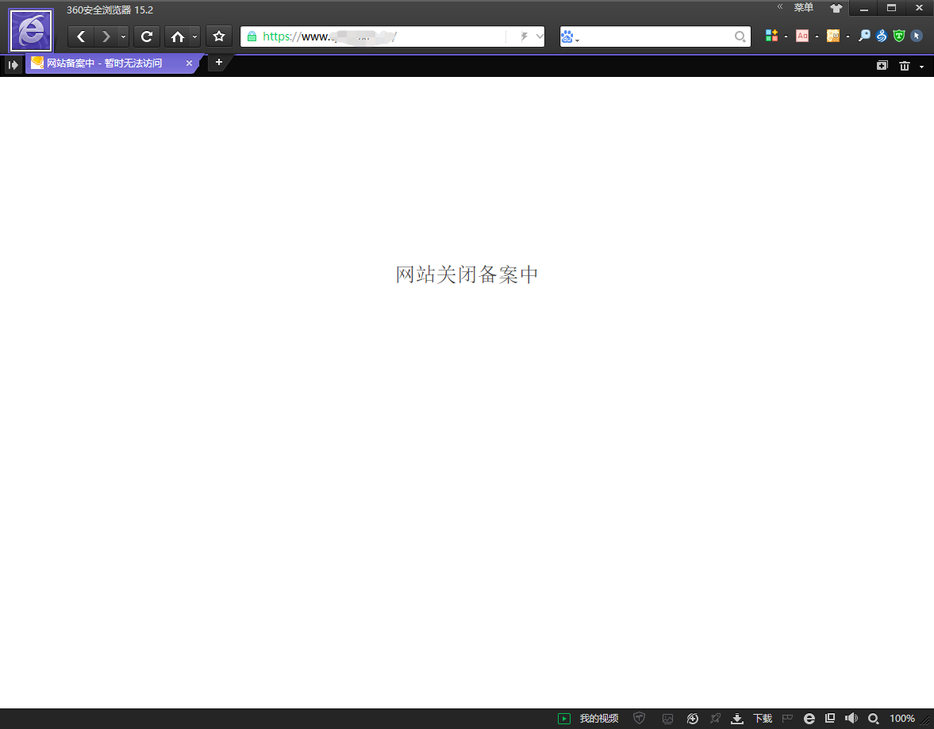This screenshot has width=934, height=729.
Task: Reload the page with the refresh button
Action: coord(147,36)
